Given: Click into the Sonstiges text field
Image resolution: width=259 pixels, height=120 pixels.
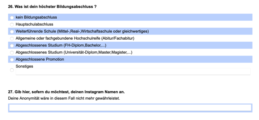Looking at the screenshot, I should pyautogui.click(x=133, y=72).
